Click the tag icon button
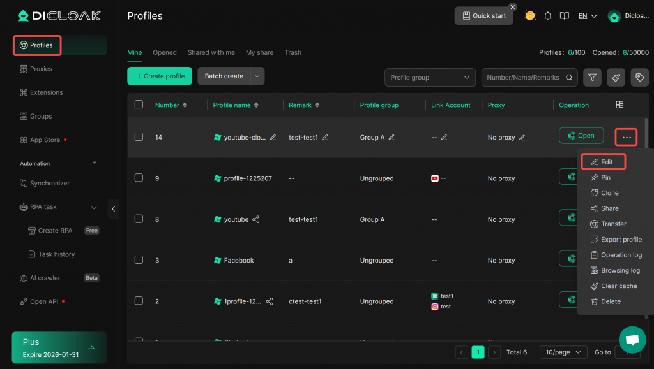654x369 pixels. [x=639, y=77]
